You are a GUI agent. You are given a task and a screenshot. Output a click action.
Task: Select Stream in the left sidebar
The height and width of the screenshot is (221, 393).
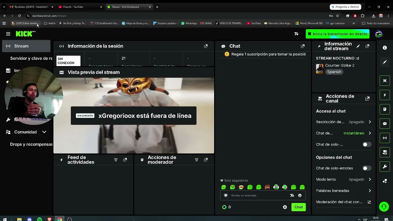(x=26, y=46)
